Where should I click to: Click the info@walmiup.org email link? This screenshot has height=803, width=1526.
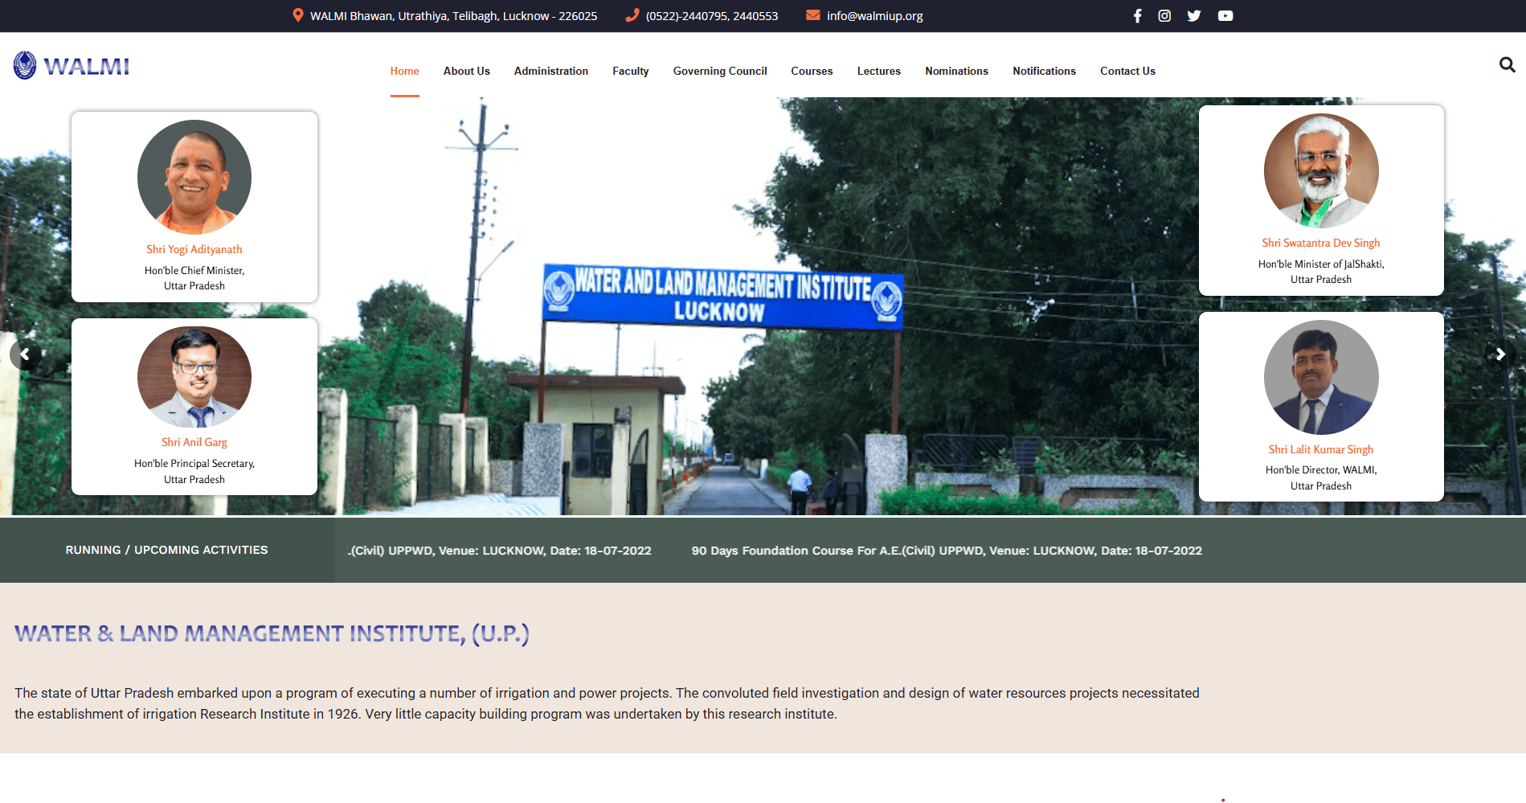click(x=875, y=16)
